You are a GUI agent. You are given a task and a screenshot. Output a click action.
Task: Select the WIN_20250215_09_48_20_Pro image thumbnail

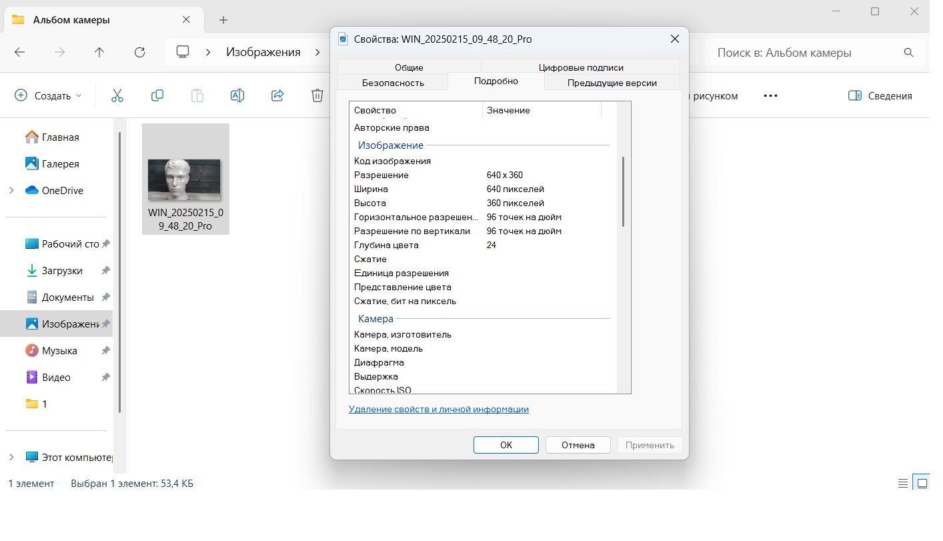[x=185, y=179]
